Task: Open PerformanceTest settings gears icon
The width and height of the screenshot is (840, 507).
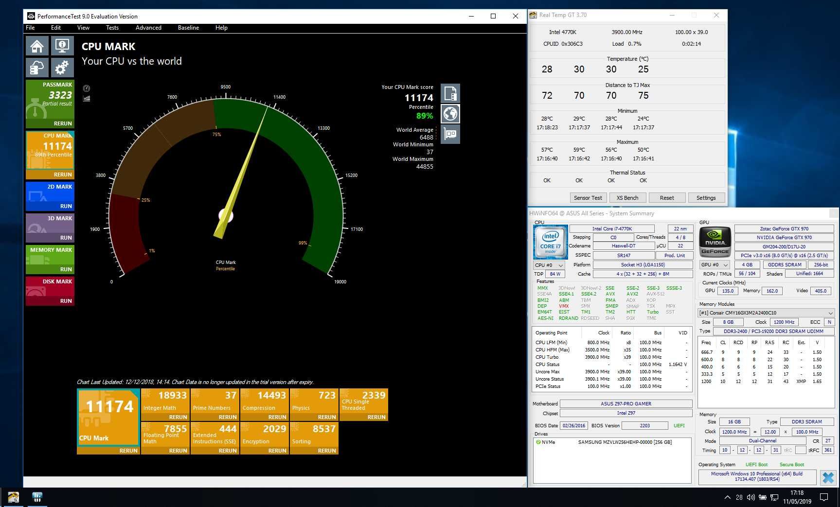Action: pos(62,68)
